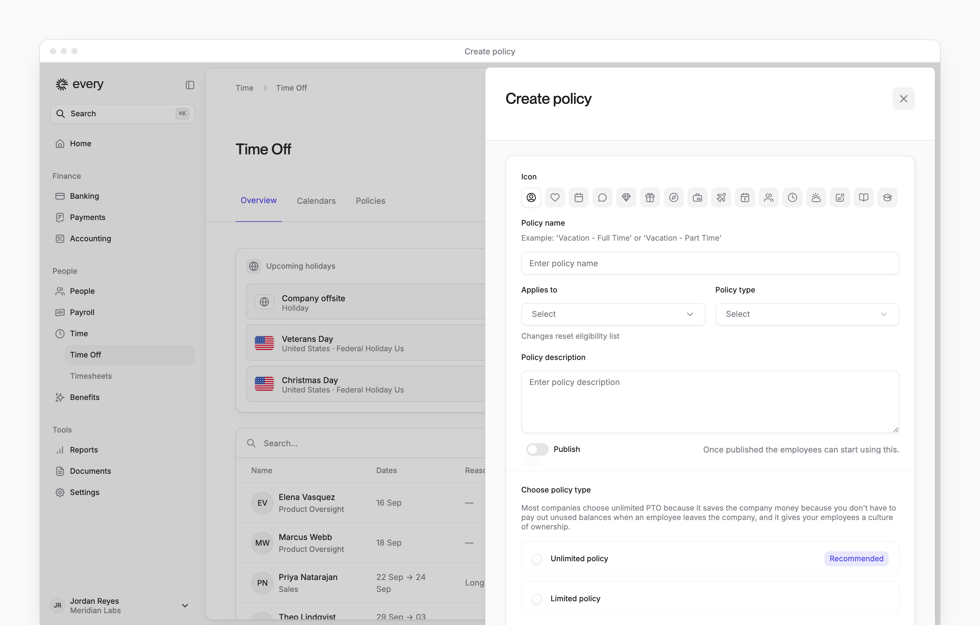Select the Unlimited policy radio button
The width and height of the screenshot is (980, 625).
click(537, 559)
